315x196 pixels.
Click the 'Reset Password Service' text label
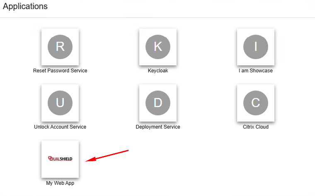(x=60, y=71)
